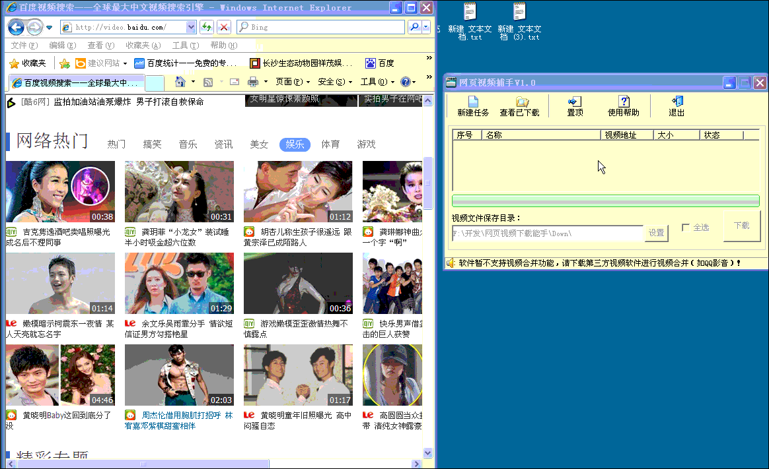
Task: Open the 页面 page dropdown menu
Action: [288, 82]
